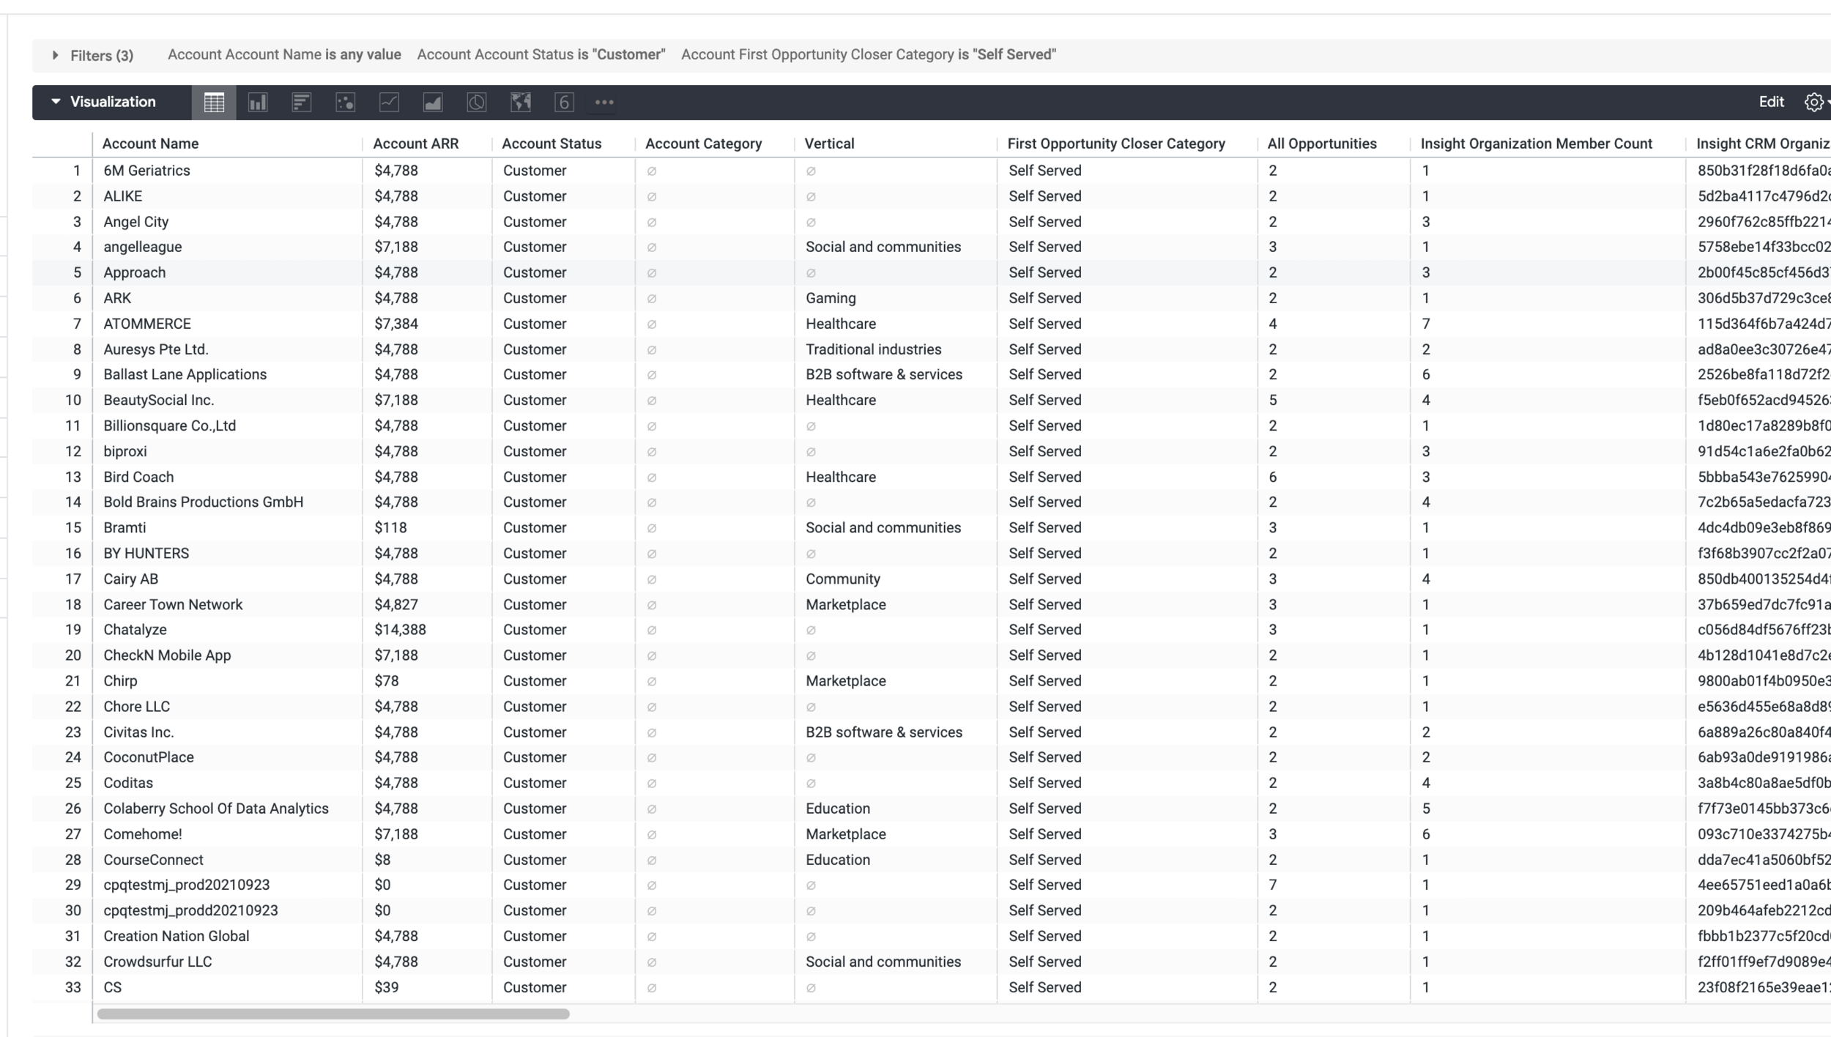
Task: Select the single value visualization
Action: [564, 103]
